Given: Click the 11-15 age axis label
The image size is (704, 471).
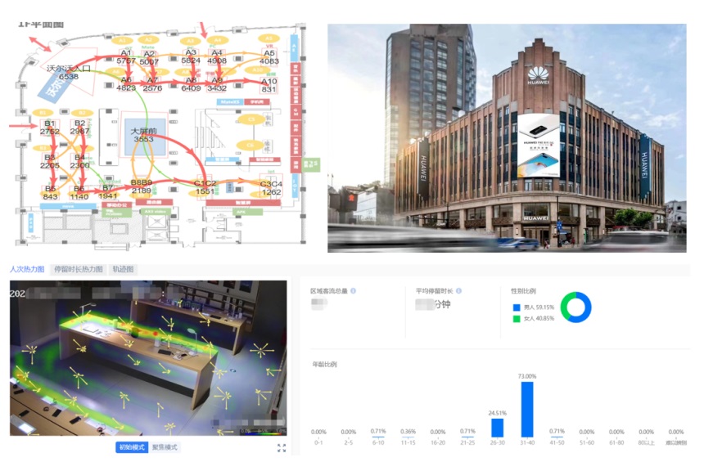Looking at the screenshot, I should pyautogui.click(x=408, y=442).
